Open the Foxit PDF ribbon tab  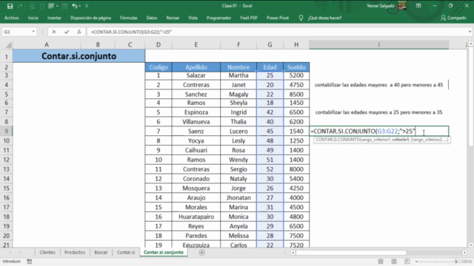click(x=249, y=18)
